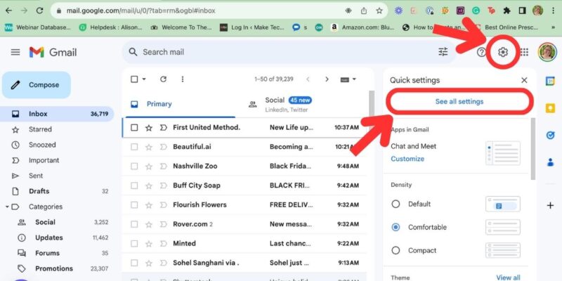Click the Customize link

pyautogui.click(x=407, y=159)
